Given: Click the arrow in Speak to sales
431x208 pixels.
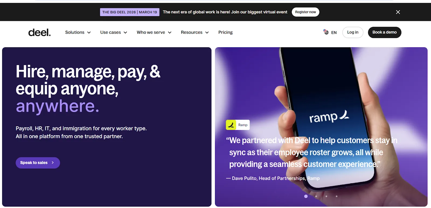Looking at the screenshot, I should pos(53,163).
